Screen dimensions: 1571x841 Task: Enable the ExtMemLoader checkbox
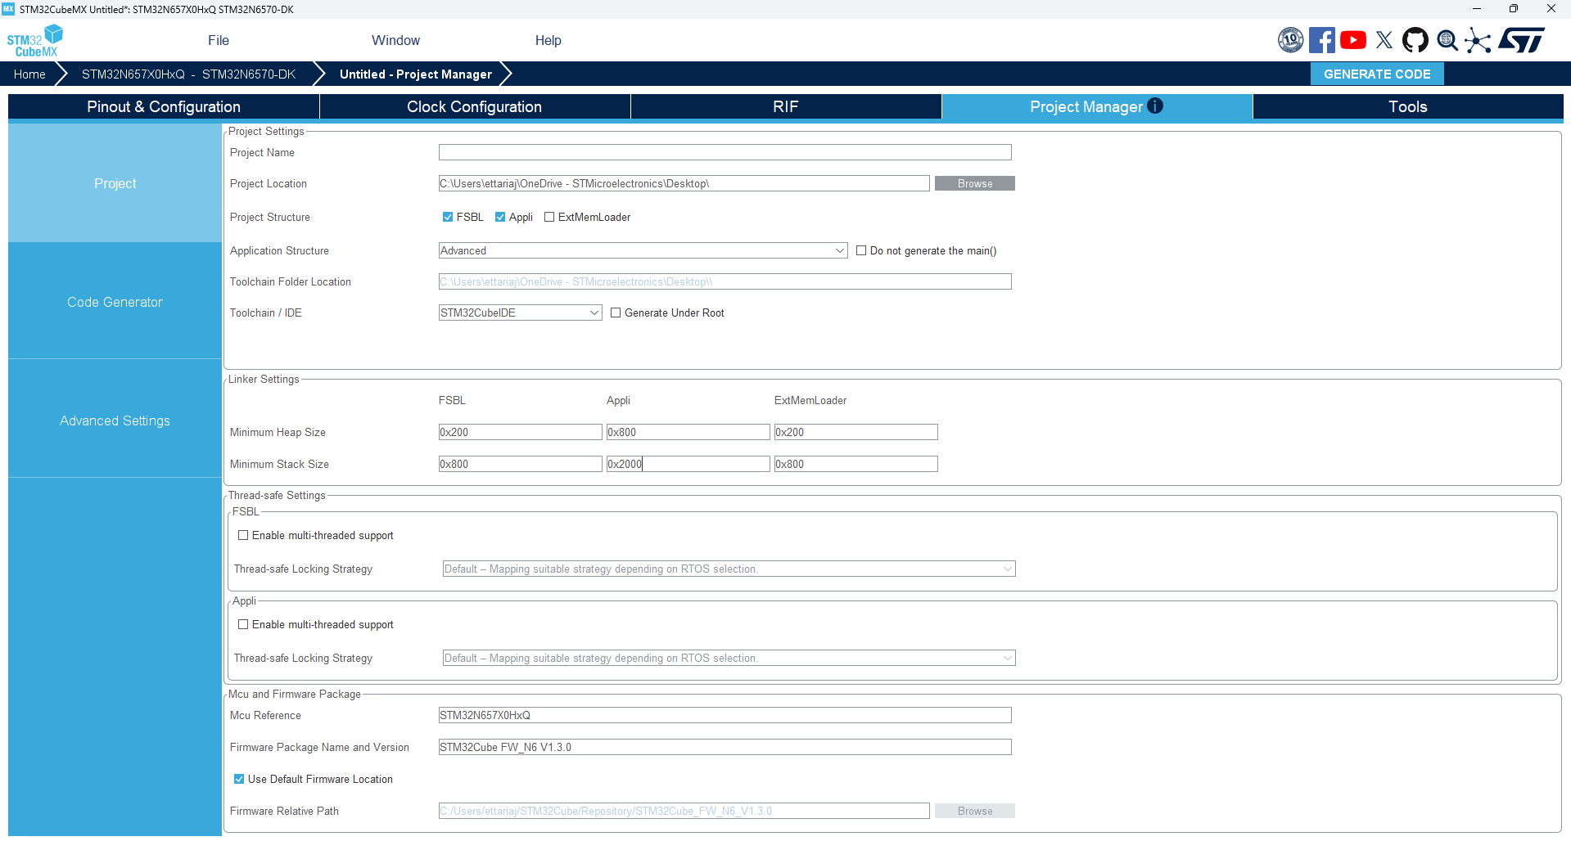pyautogui.click(x=549, y=217)
